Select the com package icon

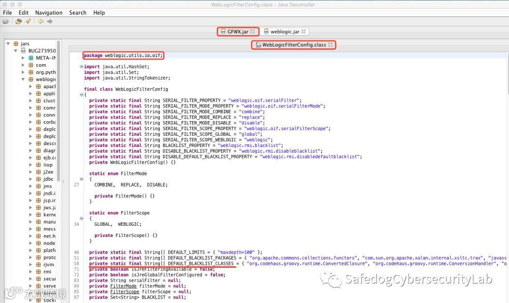(31, 65)
